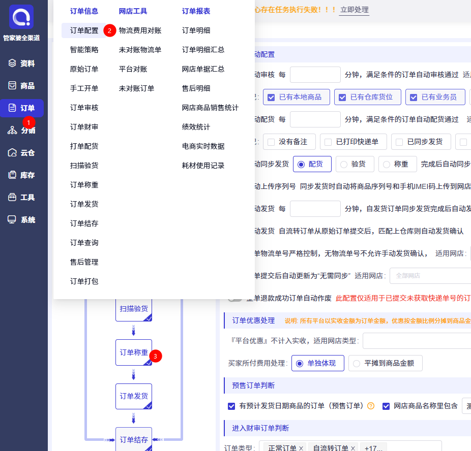Open 物流费用对账 menu item

click(x=140, y=30)
